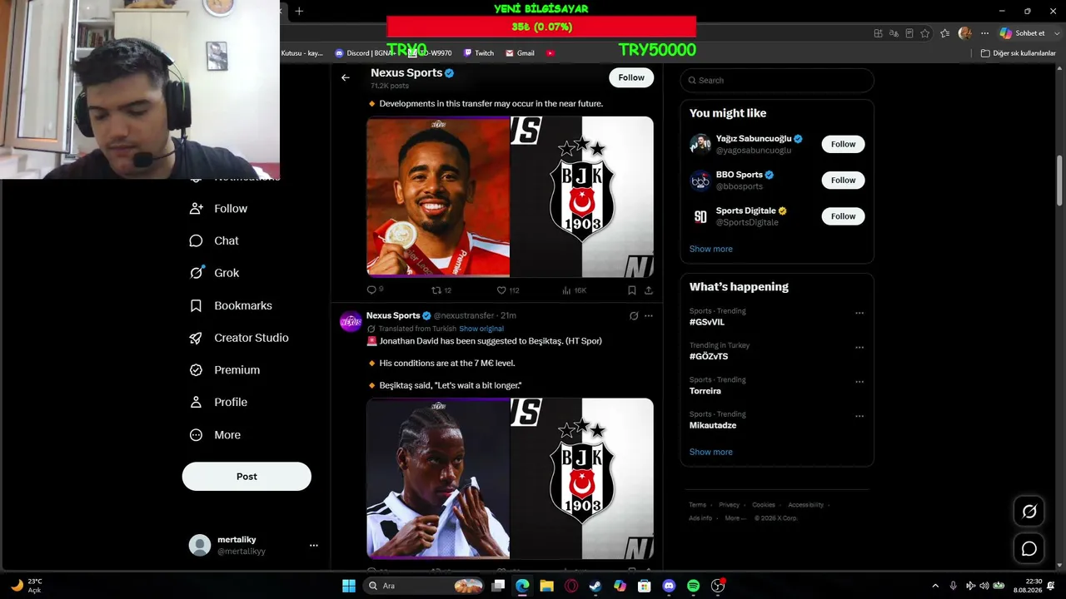The image size is (1066, 599).
Task: Open Yağız Sabuncuoğlu profile avatar
Action: coord(700,144)
